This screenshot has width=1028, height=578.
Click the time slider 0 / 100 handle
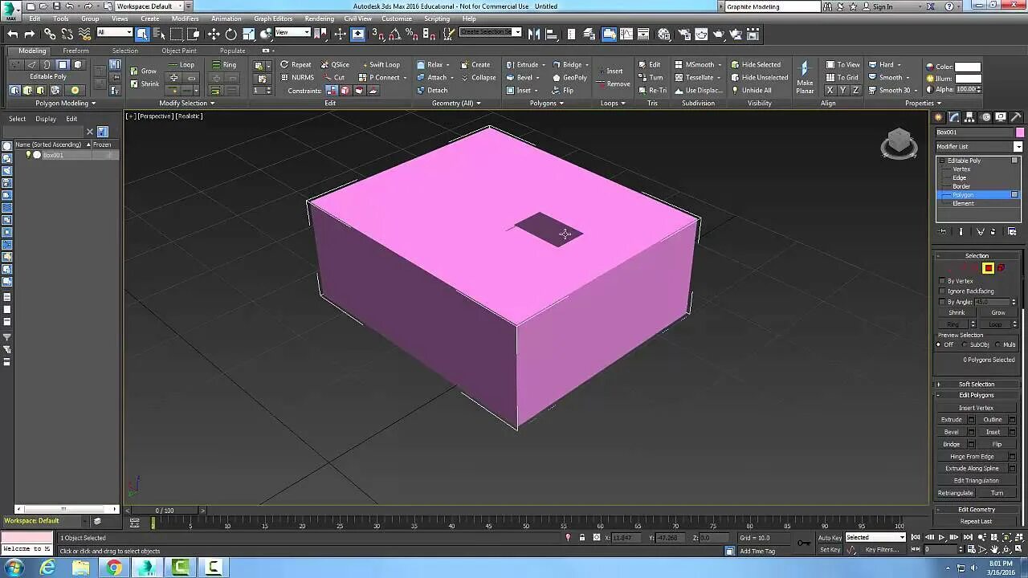point(164,511)
